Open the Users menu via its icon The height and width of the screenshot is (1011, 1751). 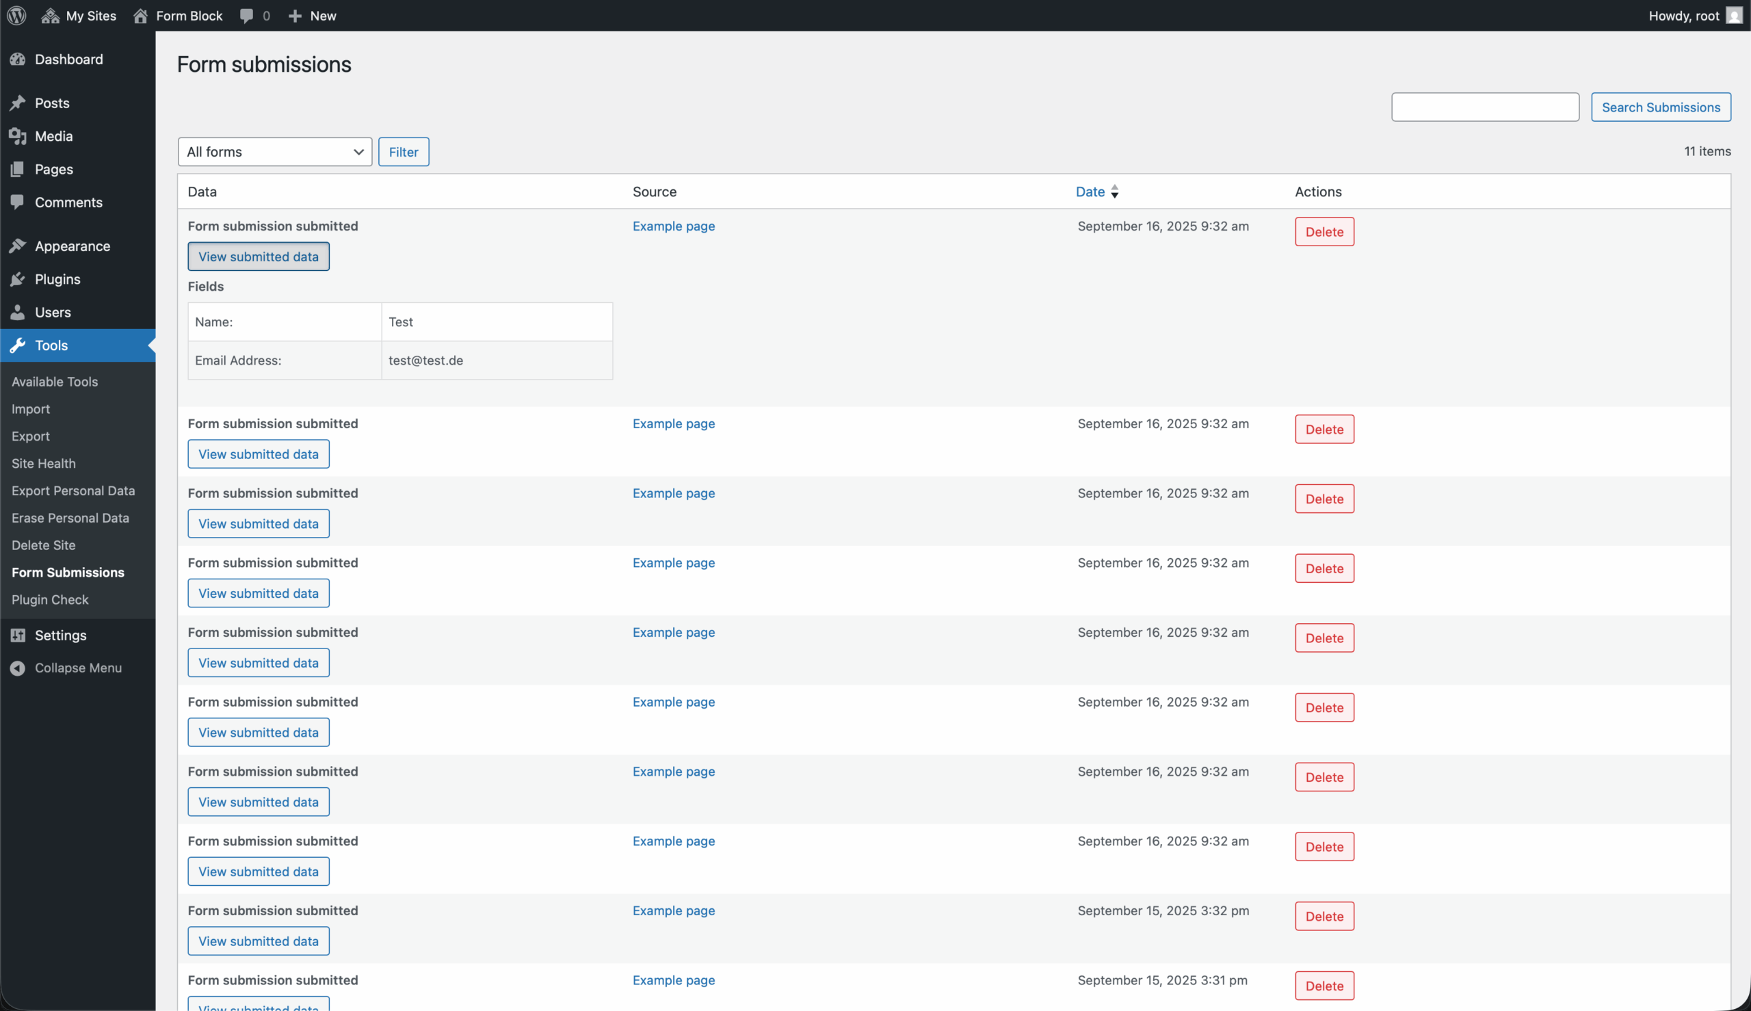18,312
